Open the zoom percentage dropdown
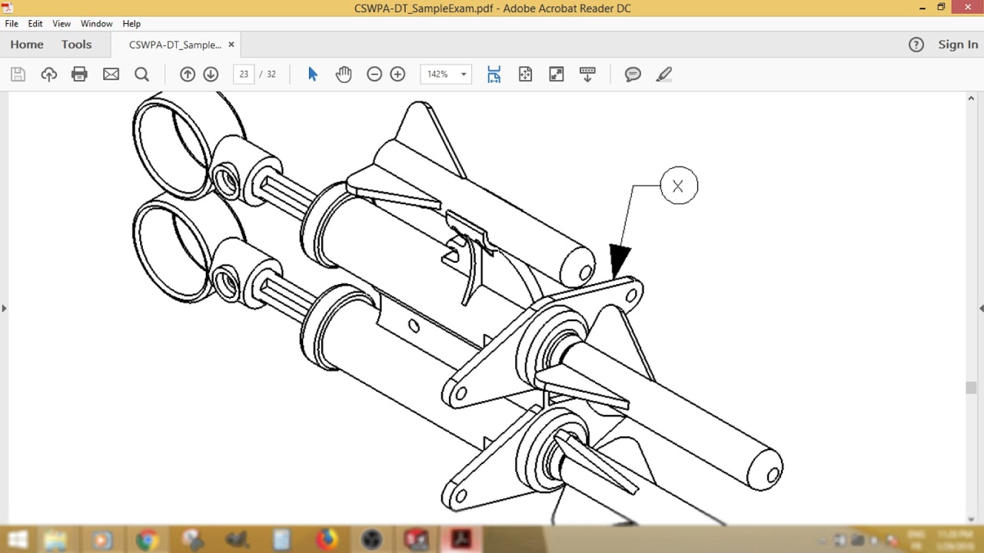This screenshot has width=984, height=553. (x=462, y=74)
